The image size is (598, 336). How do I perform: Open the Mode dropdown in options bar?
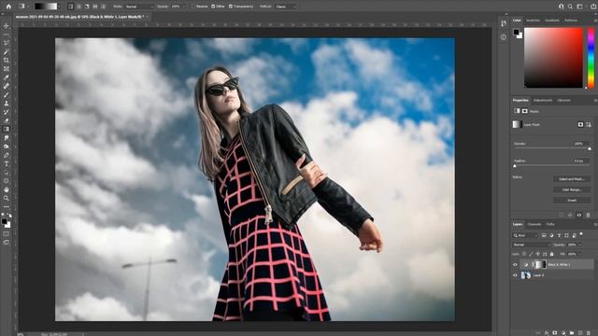pyautogui.click(x=139, y=7)
